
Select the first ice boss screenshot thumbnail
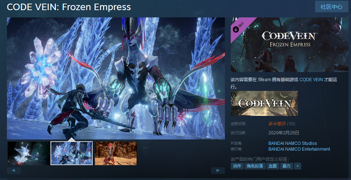click(28, 153)
